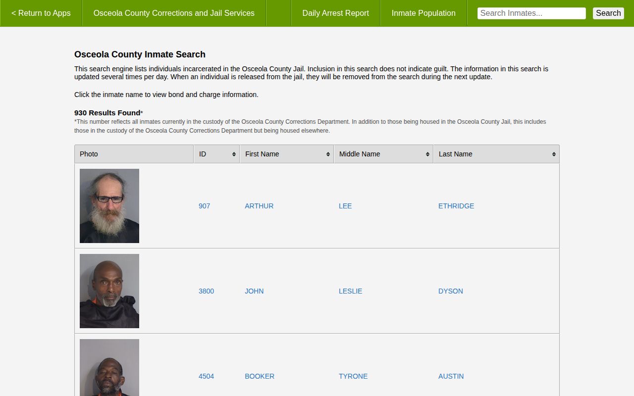Go back via Return to Apps
This screenshot has height=396, width=634.
[x=41, y=13]
